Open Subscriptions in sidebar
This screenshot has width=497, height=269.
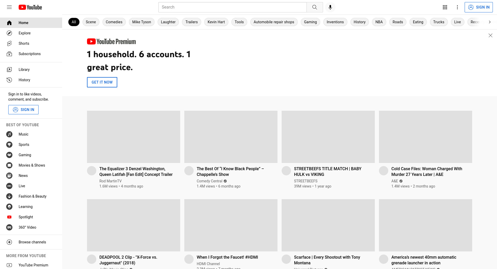[31, 54]
